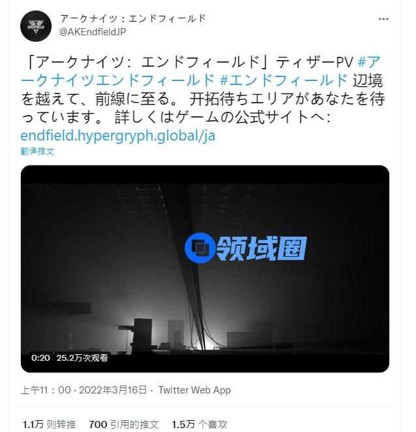Open the @AKEndfieldJP handle
Viewport: 416px width, 432px height.
[x=93, y=32]
